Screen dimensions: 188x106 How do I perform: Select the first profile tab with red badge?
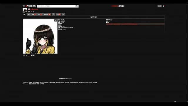coord(34,14)
